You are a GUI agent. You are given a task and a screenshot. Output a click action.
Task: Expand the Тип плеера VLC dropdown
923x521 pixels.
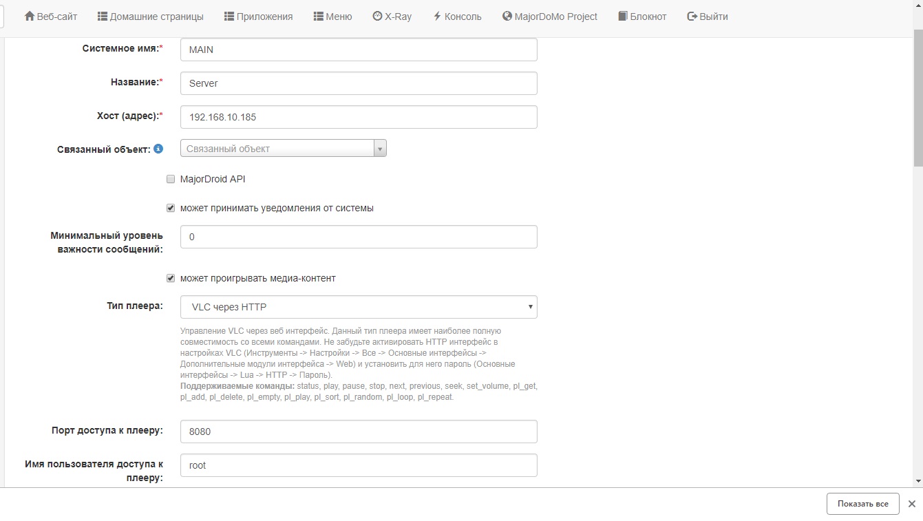(358, 307)
